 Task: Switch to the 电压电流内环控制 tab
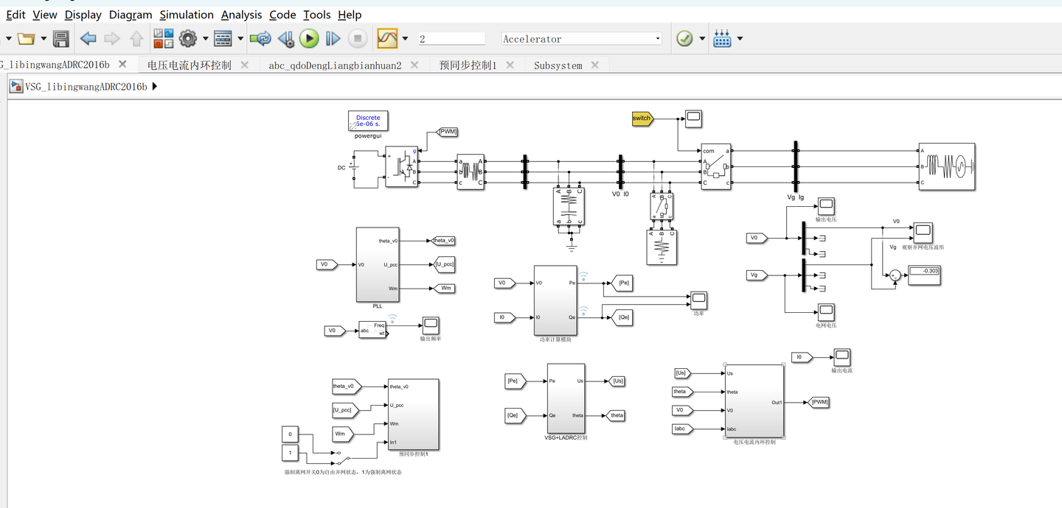[x=190, y=65]
